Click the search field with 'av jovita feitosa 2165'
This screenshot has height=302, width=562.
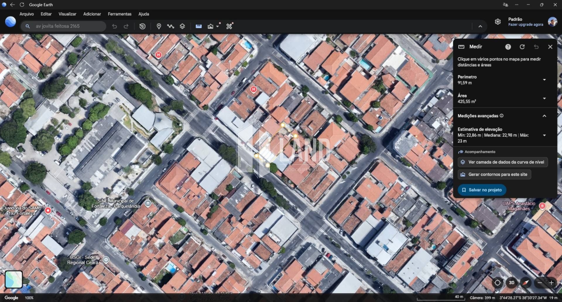click(x=63, y=26)
